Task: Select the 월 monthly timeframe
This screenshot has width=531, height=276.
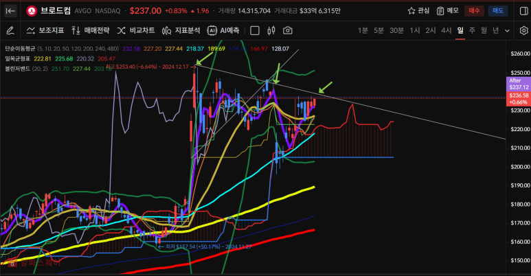Action: coord(484,30)
